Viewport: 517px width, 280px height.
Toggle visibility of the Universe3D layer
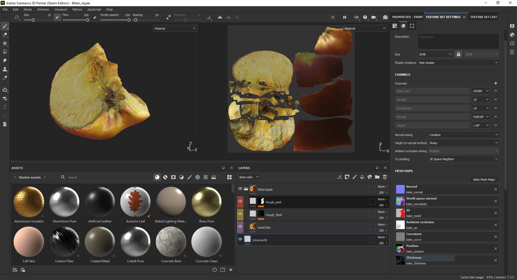click(x=240, y=239)
